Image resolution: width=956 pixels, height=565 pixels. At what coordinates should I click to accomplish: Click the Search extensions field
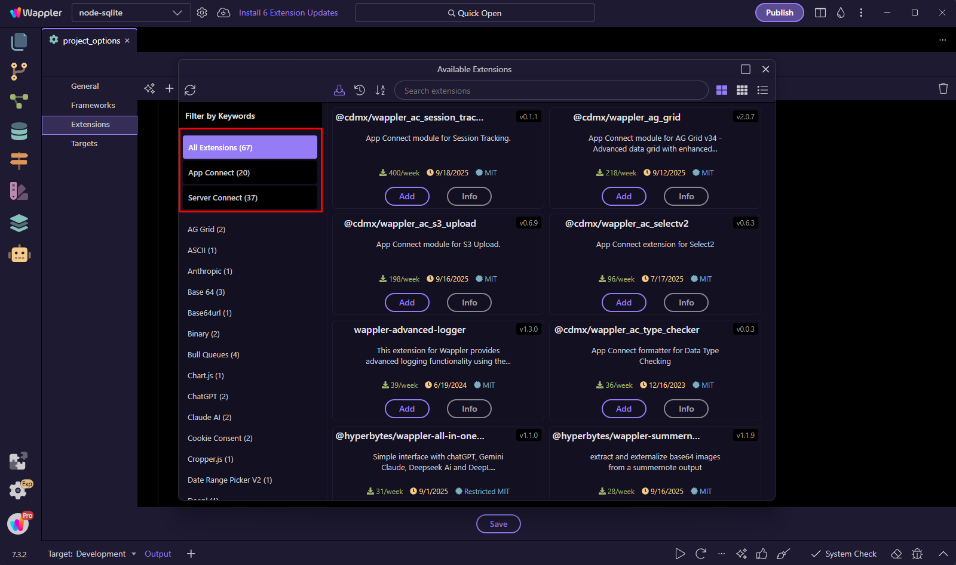(x=551, y=91)
